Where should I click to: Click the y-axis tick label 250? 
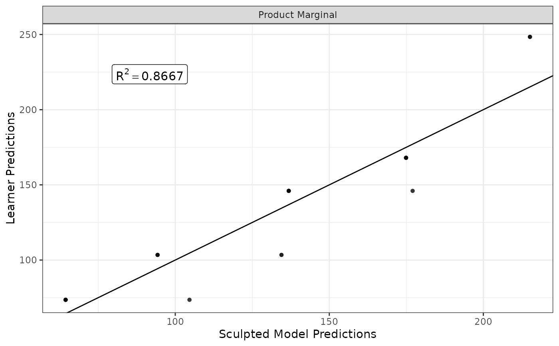[31, 34]
